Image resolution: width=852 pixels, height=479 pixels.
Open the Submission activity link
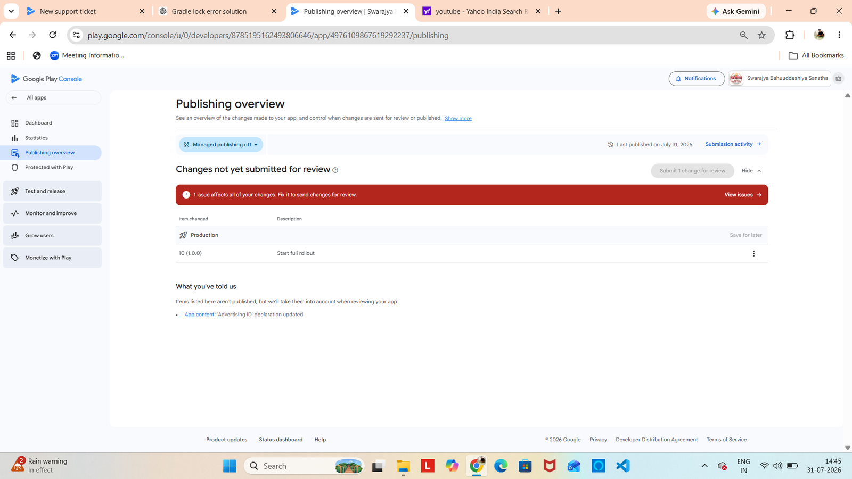[x=733, y=144]
